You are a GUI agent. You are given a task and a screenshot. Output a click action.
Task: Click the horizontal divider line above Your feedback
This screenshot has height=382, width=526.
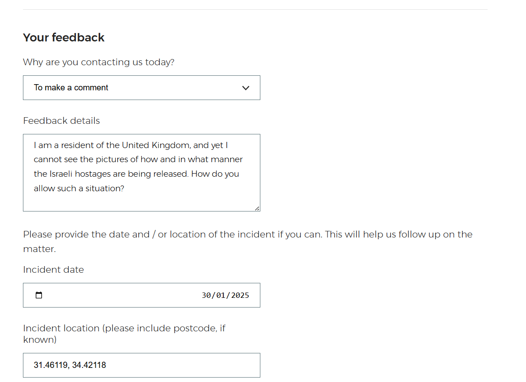(x=255, y=9)
